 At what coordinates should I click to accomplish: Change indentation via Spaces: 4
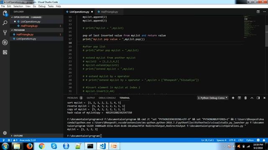[x=222, y=140]
